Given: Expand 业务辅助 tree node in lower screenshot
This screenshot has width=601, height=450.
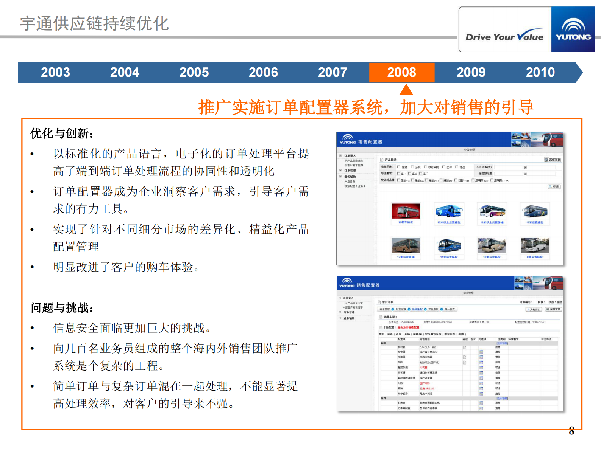Looking at the screenshot, I should point(340,318).
